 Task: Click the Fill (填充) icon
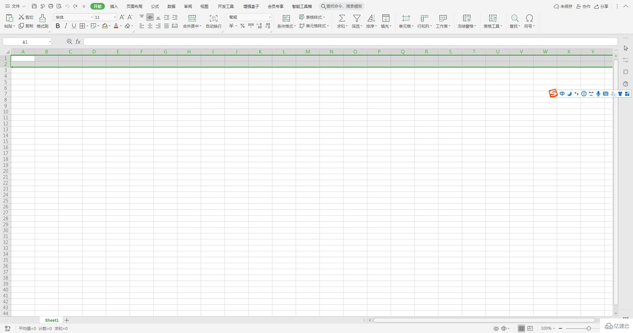(386, 18)
